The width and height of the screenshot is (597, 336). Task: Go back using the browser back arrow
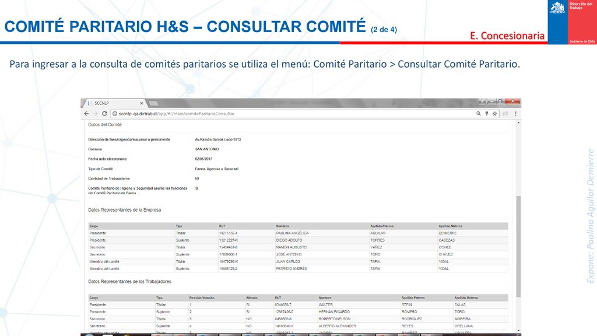[86, 114]
